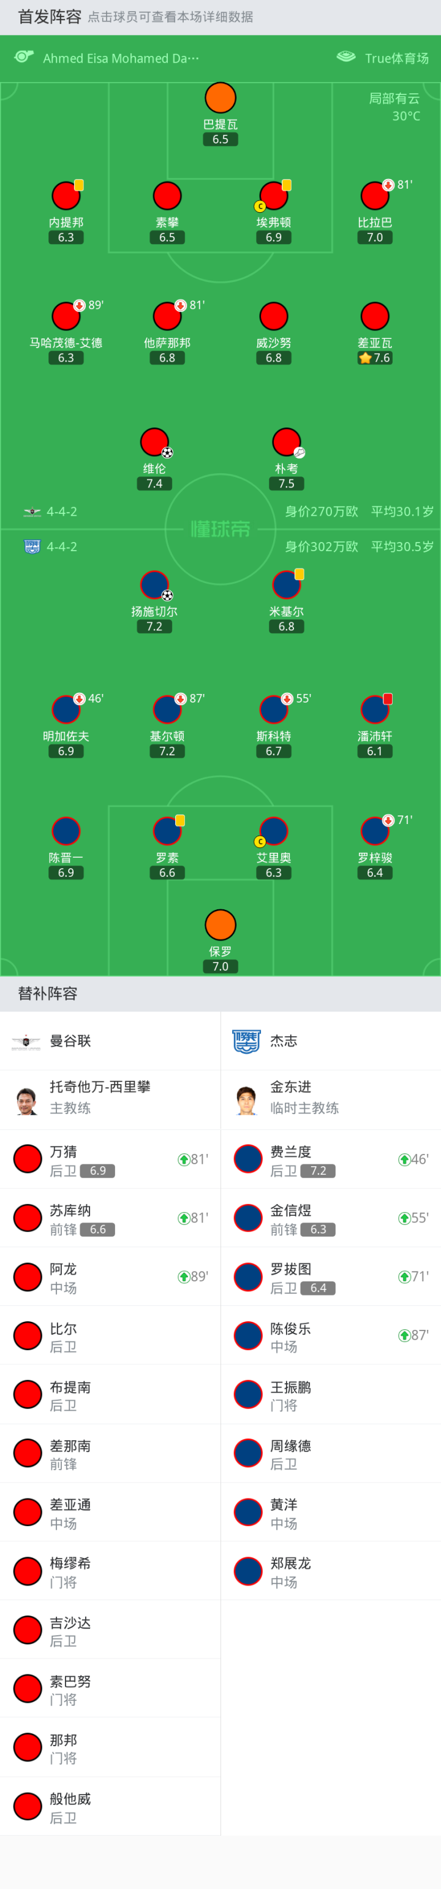Screen dimensions: 441x1889
Task: Click the 杰志 team crest in substitutes
Action: pyautogui.click(x=246, y=1040)
